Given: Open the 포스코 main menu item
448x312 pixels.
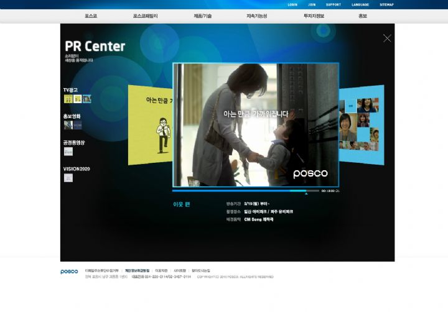Looking at the screenshot, I should tap(91, 16).
